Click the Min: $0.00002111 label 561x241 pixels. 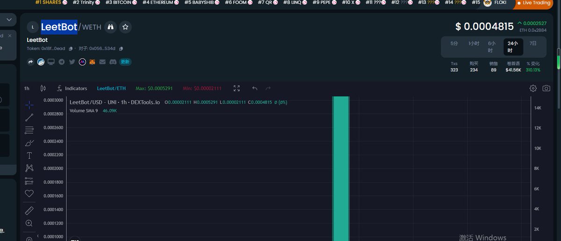click(202, 88)
